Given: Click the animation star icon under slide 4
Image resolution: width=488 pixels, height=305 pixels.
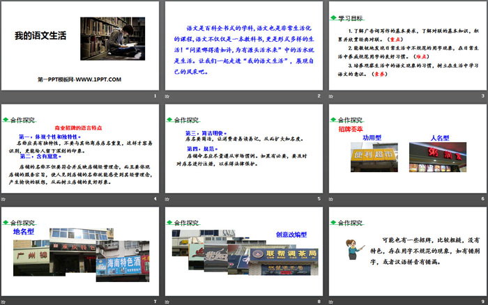Looking at the screenshot, I should (x=3, y=199).
